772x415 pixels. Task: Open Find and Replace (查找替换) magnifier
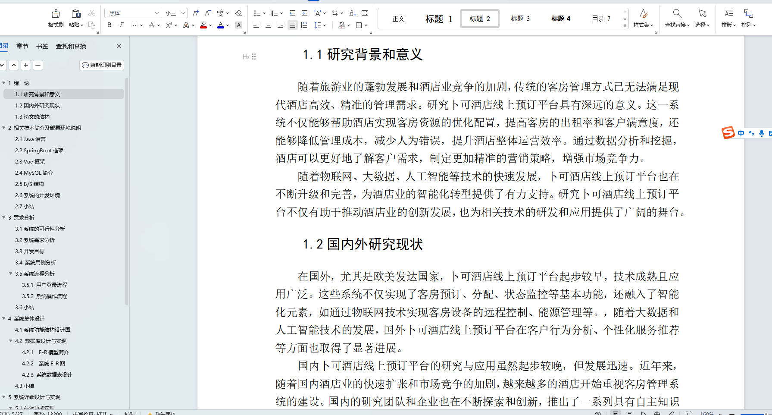point(677,13)
